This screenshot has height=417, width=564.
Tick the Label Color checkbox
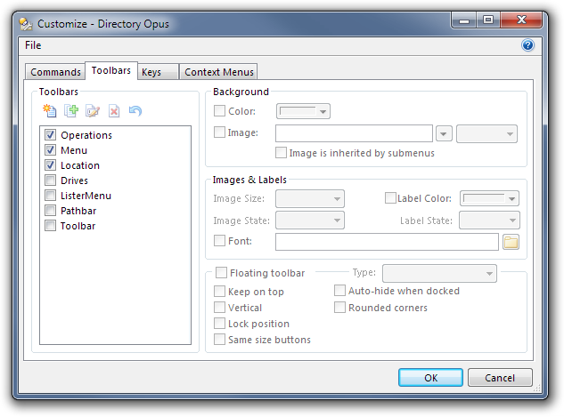tap(390, 197)
